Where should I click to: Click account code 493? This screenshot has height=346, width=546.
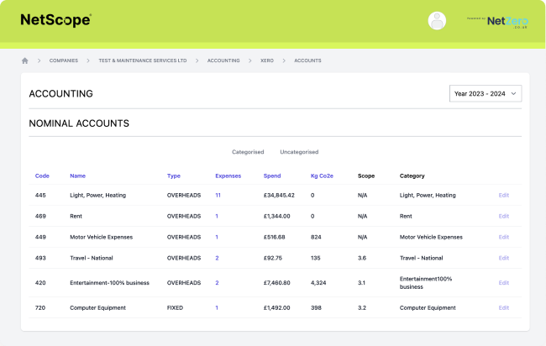40,258
